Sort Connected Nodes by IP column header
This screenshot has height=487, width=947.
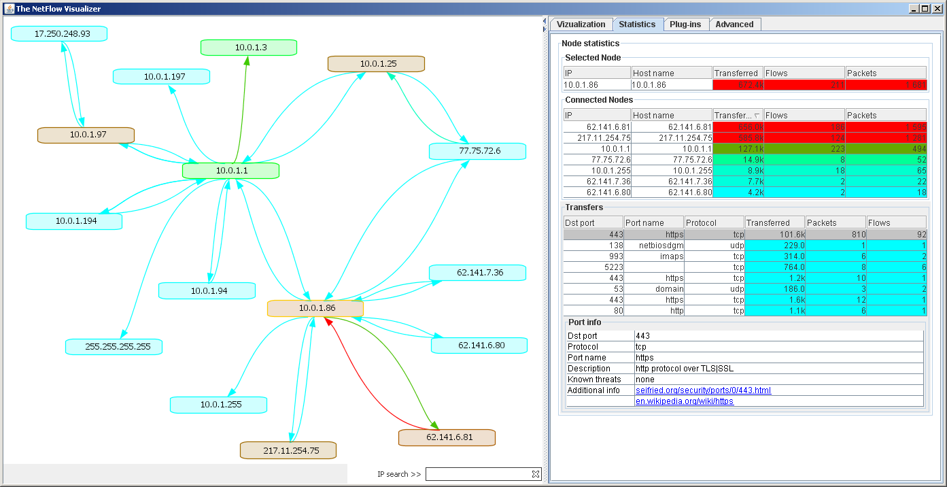coord(597,115)
